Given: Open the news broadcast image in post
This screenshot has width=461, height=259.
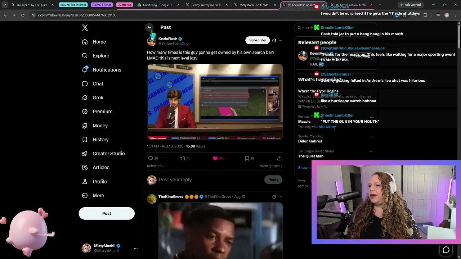Looking at the screenshot, I should click(215, 102).
